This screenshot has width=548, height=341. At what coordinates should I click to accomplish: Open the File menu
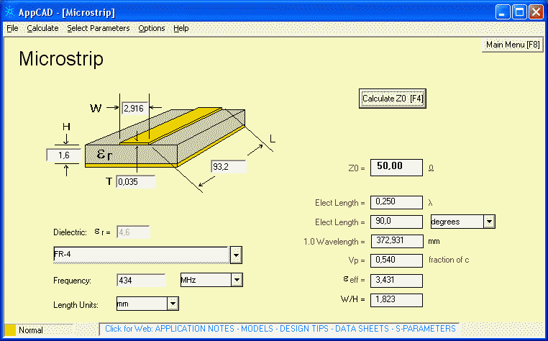tap(12, 28)
